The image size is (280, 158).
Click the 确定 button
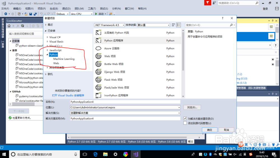(x=210, y=130)
